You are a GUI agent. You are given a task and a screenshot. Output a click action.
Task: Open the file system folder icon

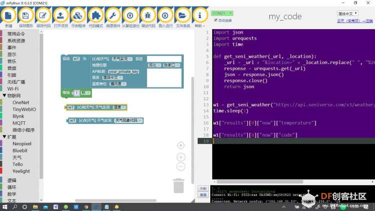182,16
